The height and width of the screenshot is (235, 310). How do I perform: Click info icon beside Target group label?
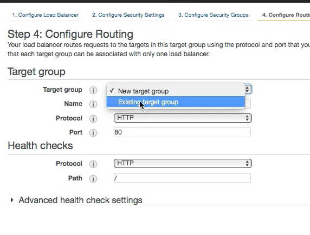(x=93, y=90)
